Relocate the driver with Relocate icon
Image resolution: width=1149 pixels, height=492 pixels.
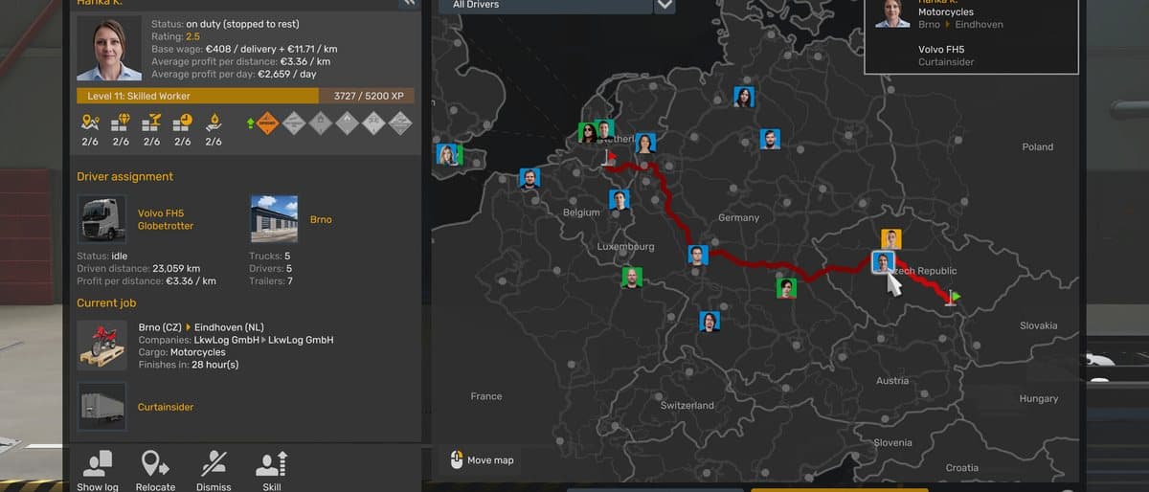155,470
